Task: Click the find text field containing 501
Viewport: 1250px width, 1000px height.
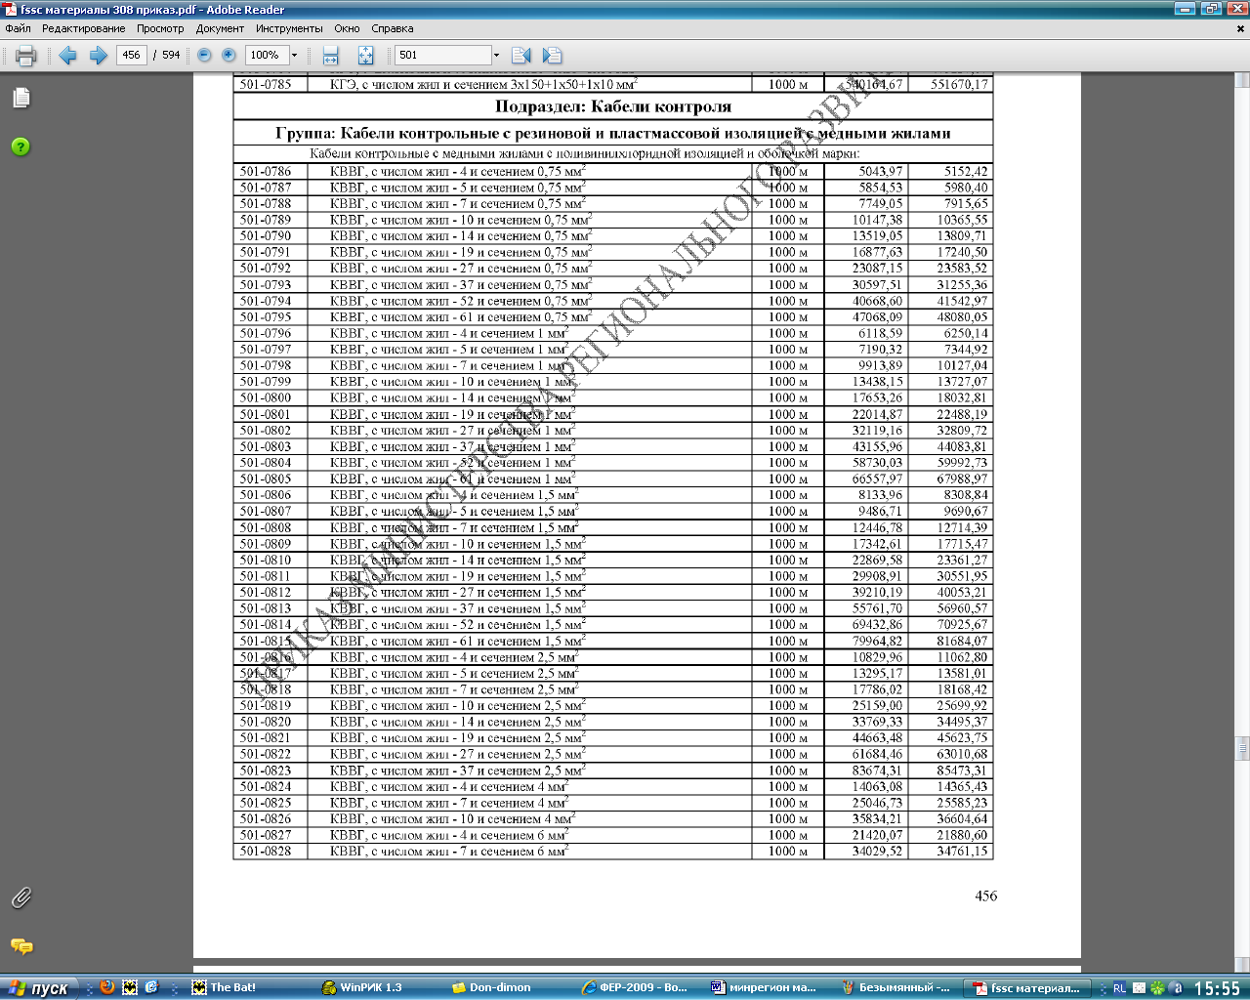Action: coord(442,56)
